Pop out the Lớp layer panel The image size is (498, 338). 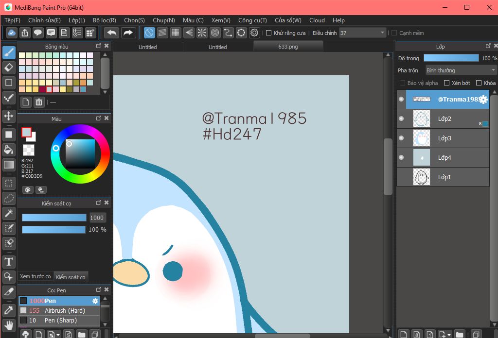488,46
